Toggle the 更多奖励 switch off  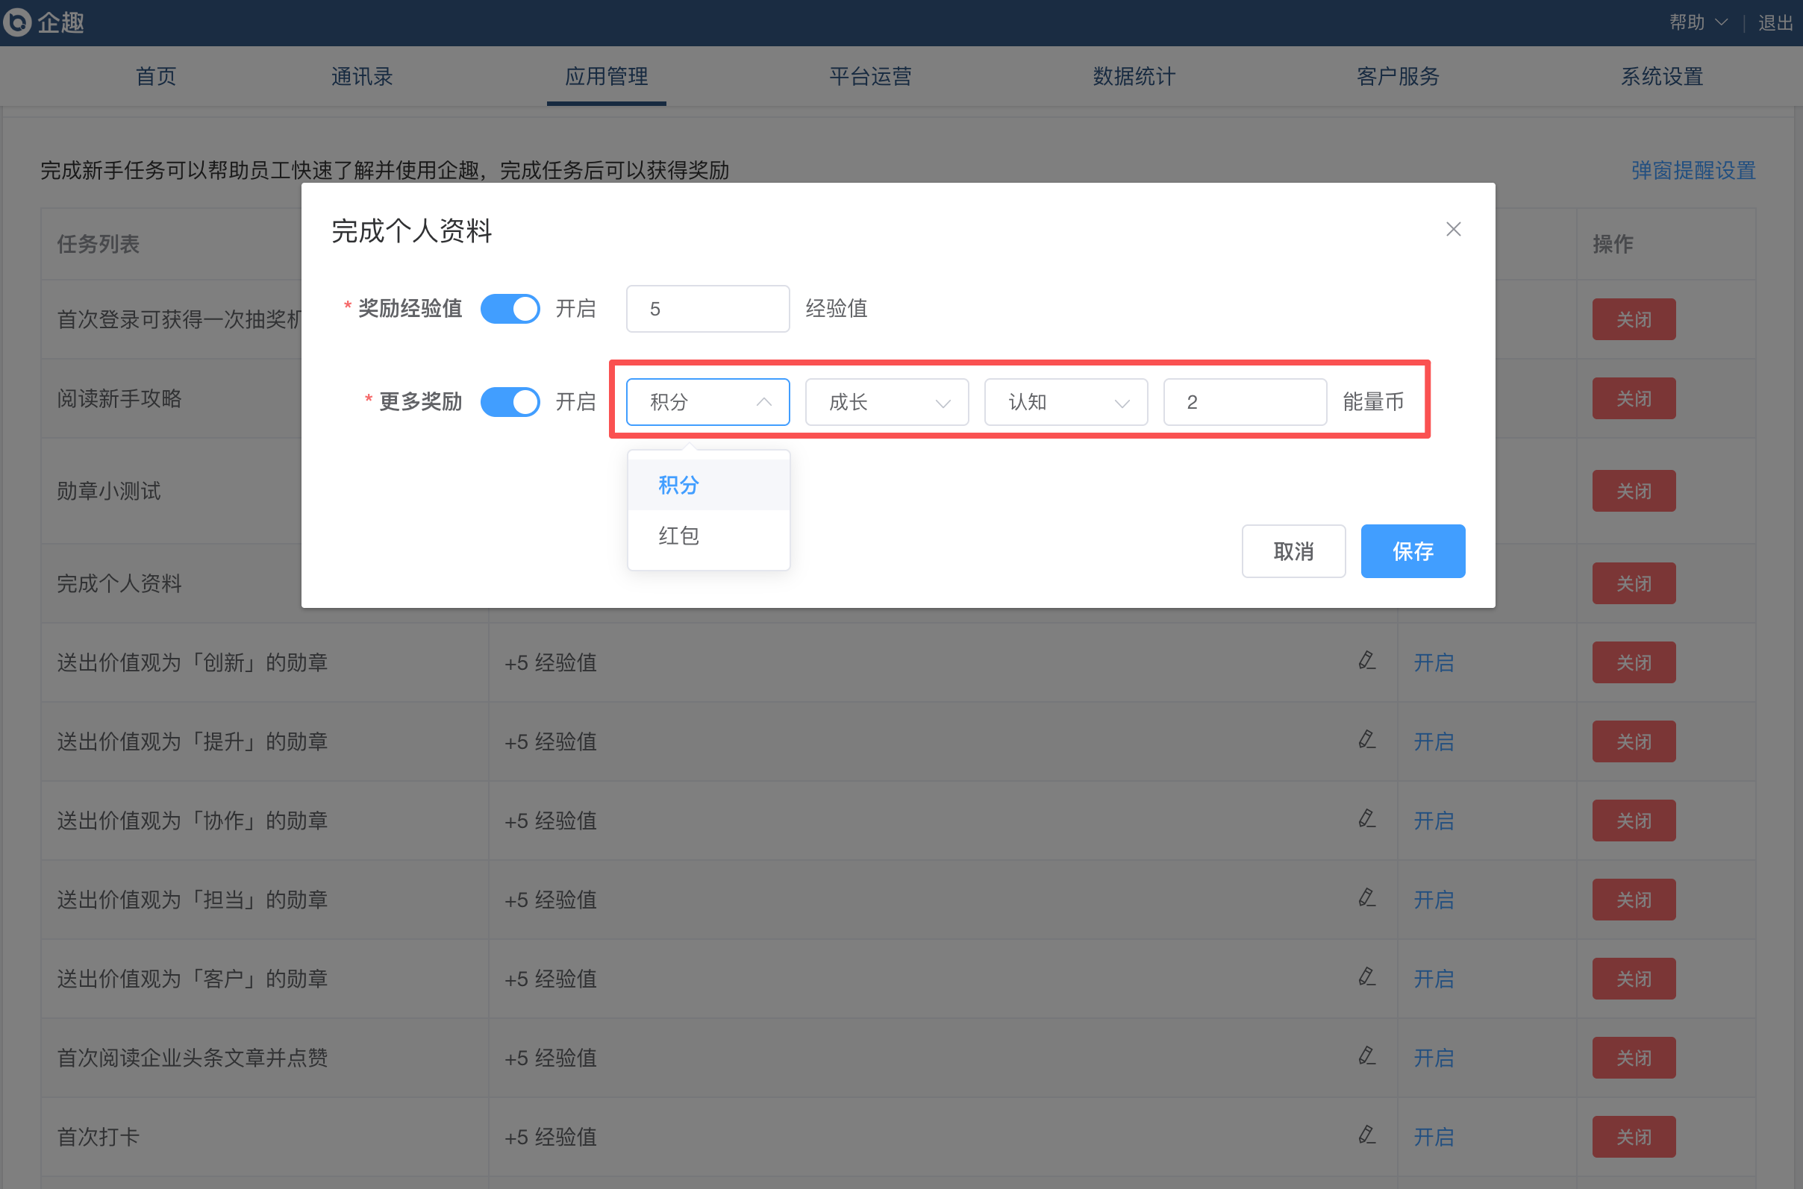tap(510, 402)
